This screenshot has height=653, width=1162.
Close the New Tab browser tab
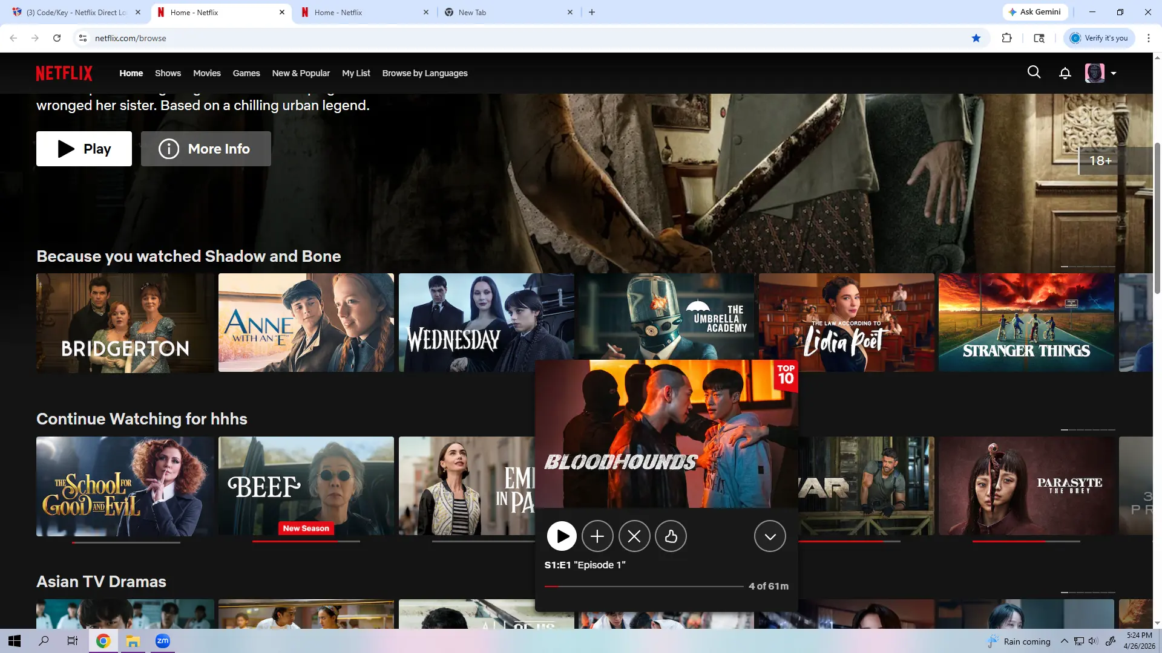(x=570, y=12)
